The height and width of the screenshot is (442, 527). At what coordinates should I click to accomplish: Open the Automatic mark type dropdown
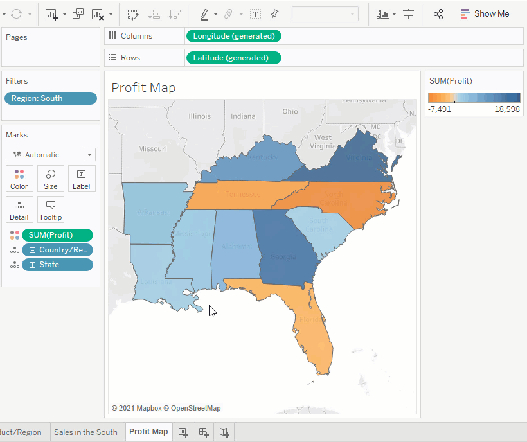[50, 154]
